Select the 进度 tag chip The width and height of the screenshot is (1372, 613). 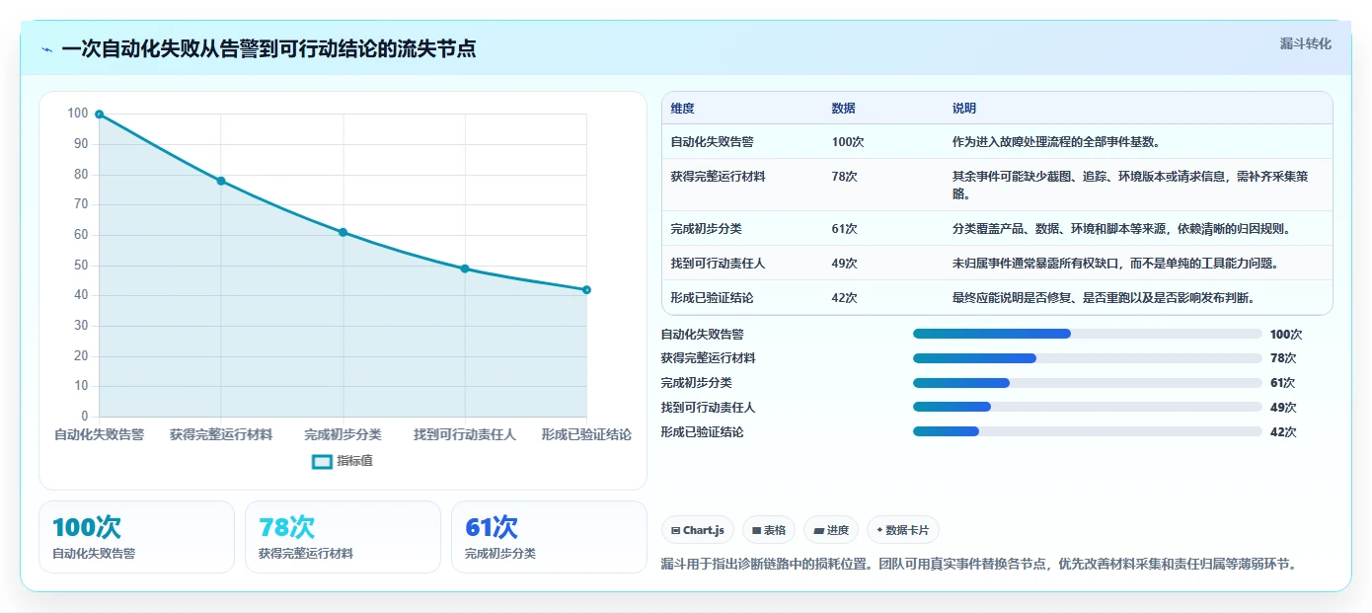coord(831,530)
